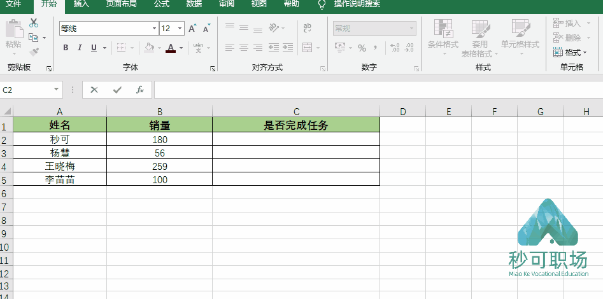Open number group dialog launcher
The height and width of the screenshot is (299, 603).
click(416, 69)
